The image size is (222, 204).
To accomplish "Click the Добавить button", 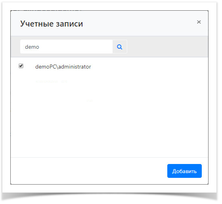I will [x=184, y=171].
